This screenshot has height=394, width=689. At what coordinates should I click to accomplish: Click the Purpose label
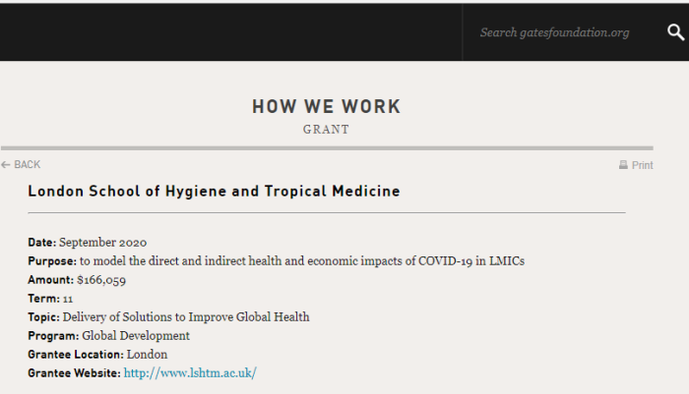(x=52, y=261)
